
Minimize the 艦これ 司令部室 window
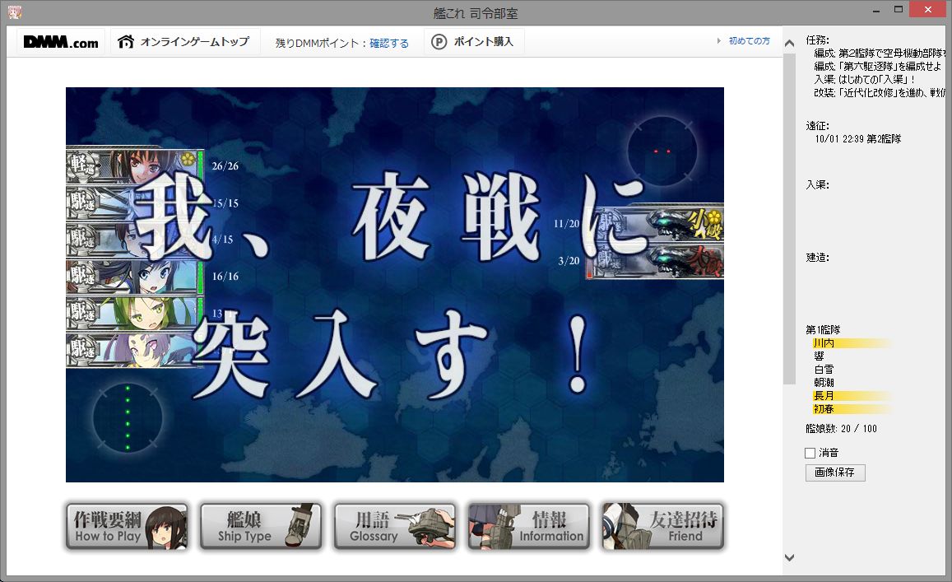pyautogui.click(x=876, y=11)
